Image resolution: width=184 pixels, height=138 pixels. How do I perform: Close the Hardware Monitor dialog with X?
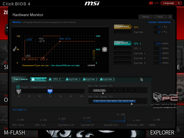[170, 17]
